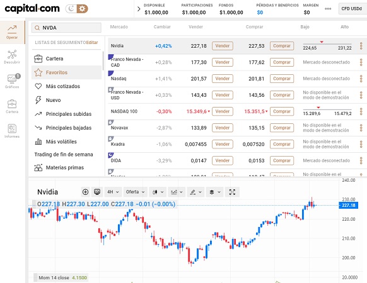This screenshot has width=367, height=283.
Task: Select Principales subidas list
Action: tap(66, 114)
